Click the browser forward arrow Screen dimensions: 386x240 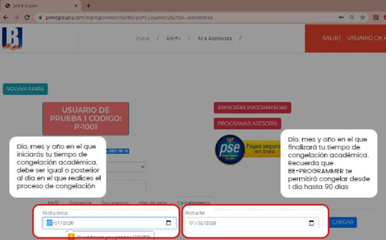16,17
